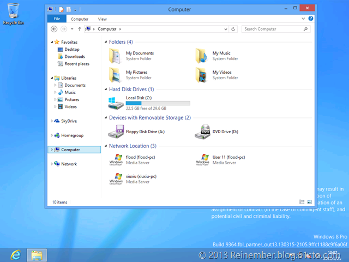The image size is (349, 262).
Task: Click '22.5 GB free of 29.6 GB' text
Action: point(146,109)
